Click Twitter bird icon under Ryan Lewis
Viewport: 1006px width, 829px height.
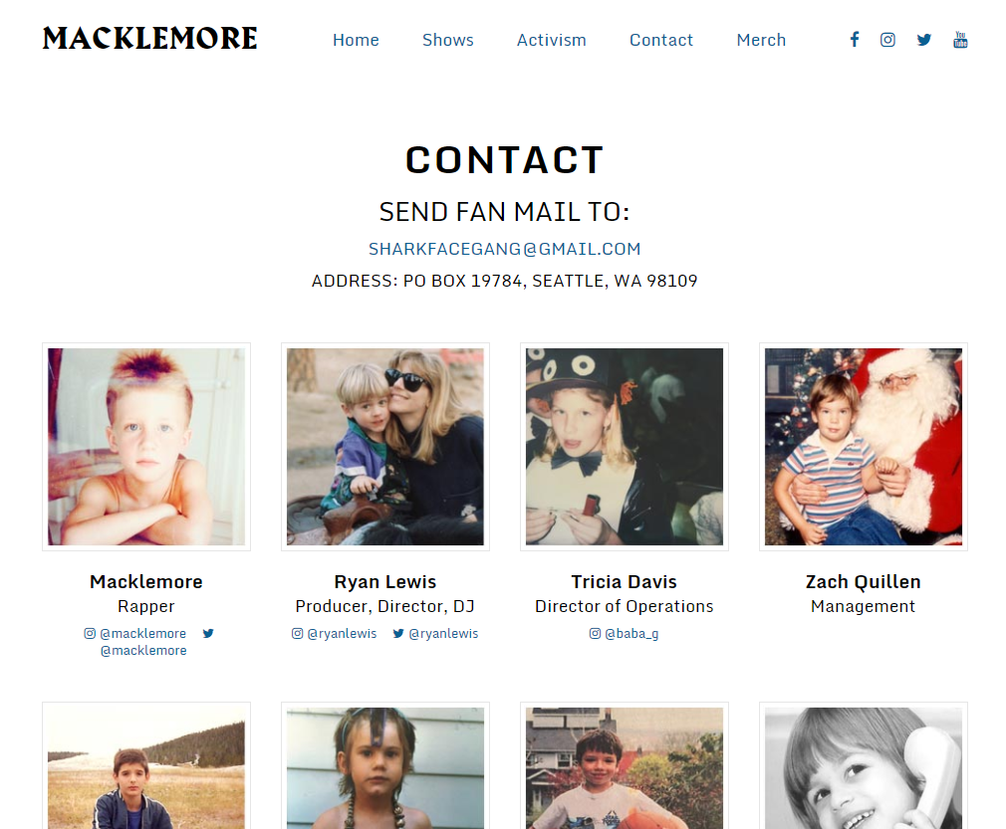(397, 634)
